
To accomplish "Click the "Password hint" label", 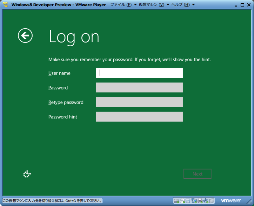I will 63,117.
